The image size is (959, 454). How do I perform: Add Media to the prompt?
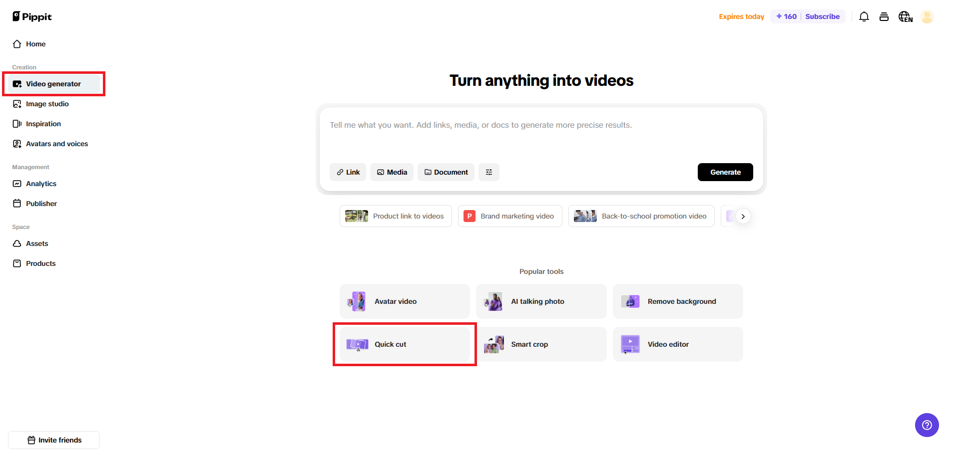[392, 172]
